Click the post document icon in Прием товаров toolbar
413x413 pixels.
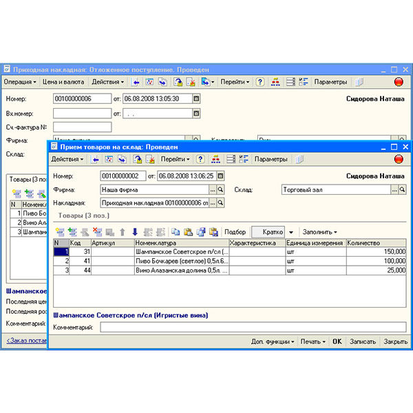[137, 160]
